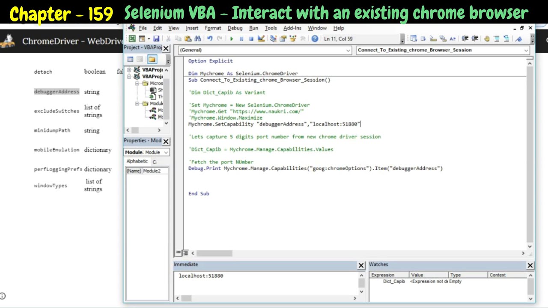Open the Run menu

click(253, 28)
